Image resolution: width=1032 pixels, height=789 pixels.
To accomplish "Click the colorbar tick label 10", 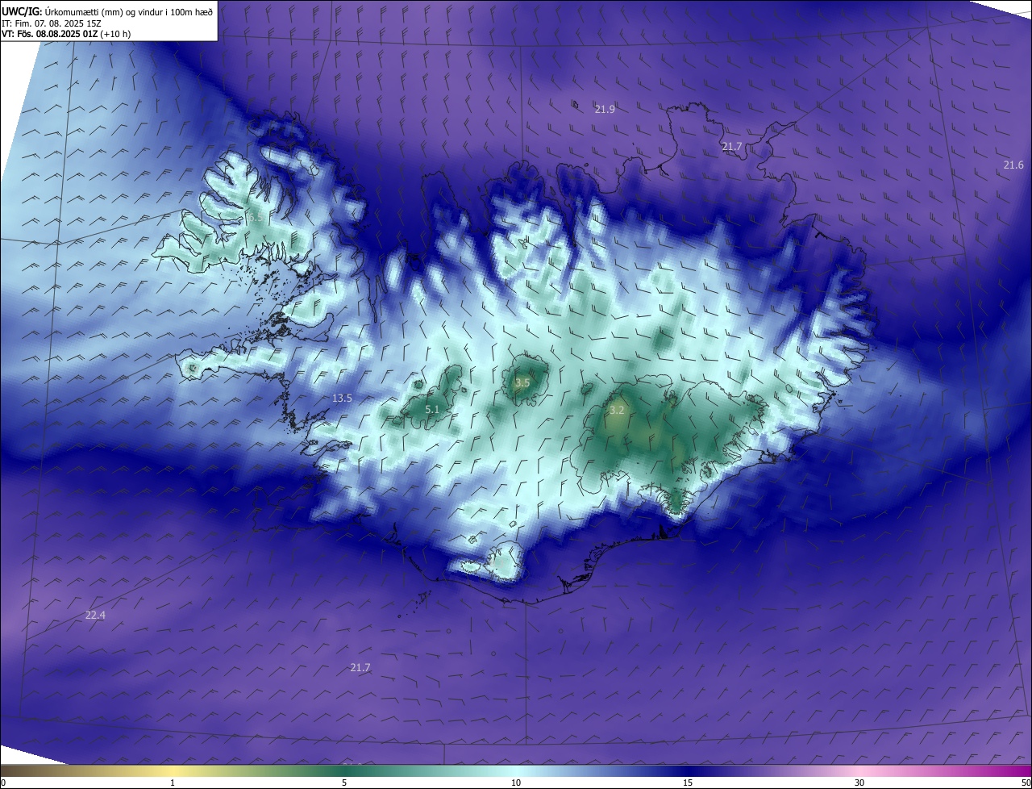I will point(516,783).
